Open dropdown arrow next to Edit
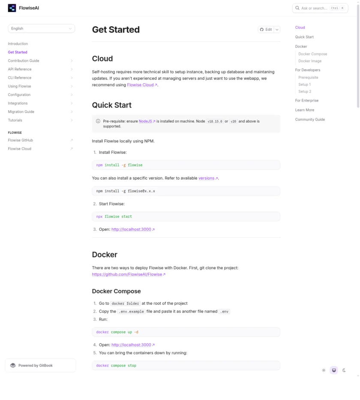The height and width of the screenshot is (400, 360). [x=277, y=30]
